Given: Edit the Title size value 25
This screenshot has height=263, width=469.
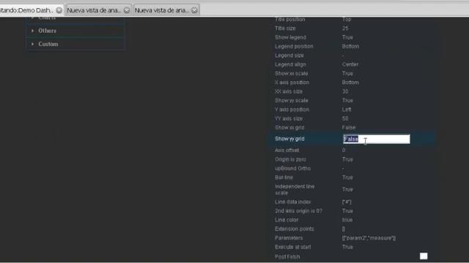Looking at the screenshot, I should point(345,28).
